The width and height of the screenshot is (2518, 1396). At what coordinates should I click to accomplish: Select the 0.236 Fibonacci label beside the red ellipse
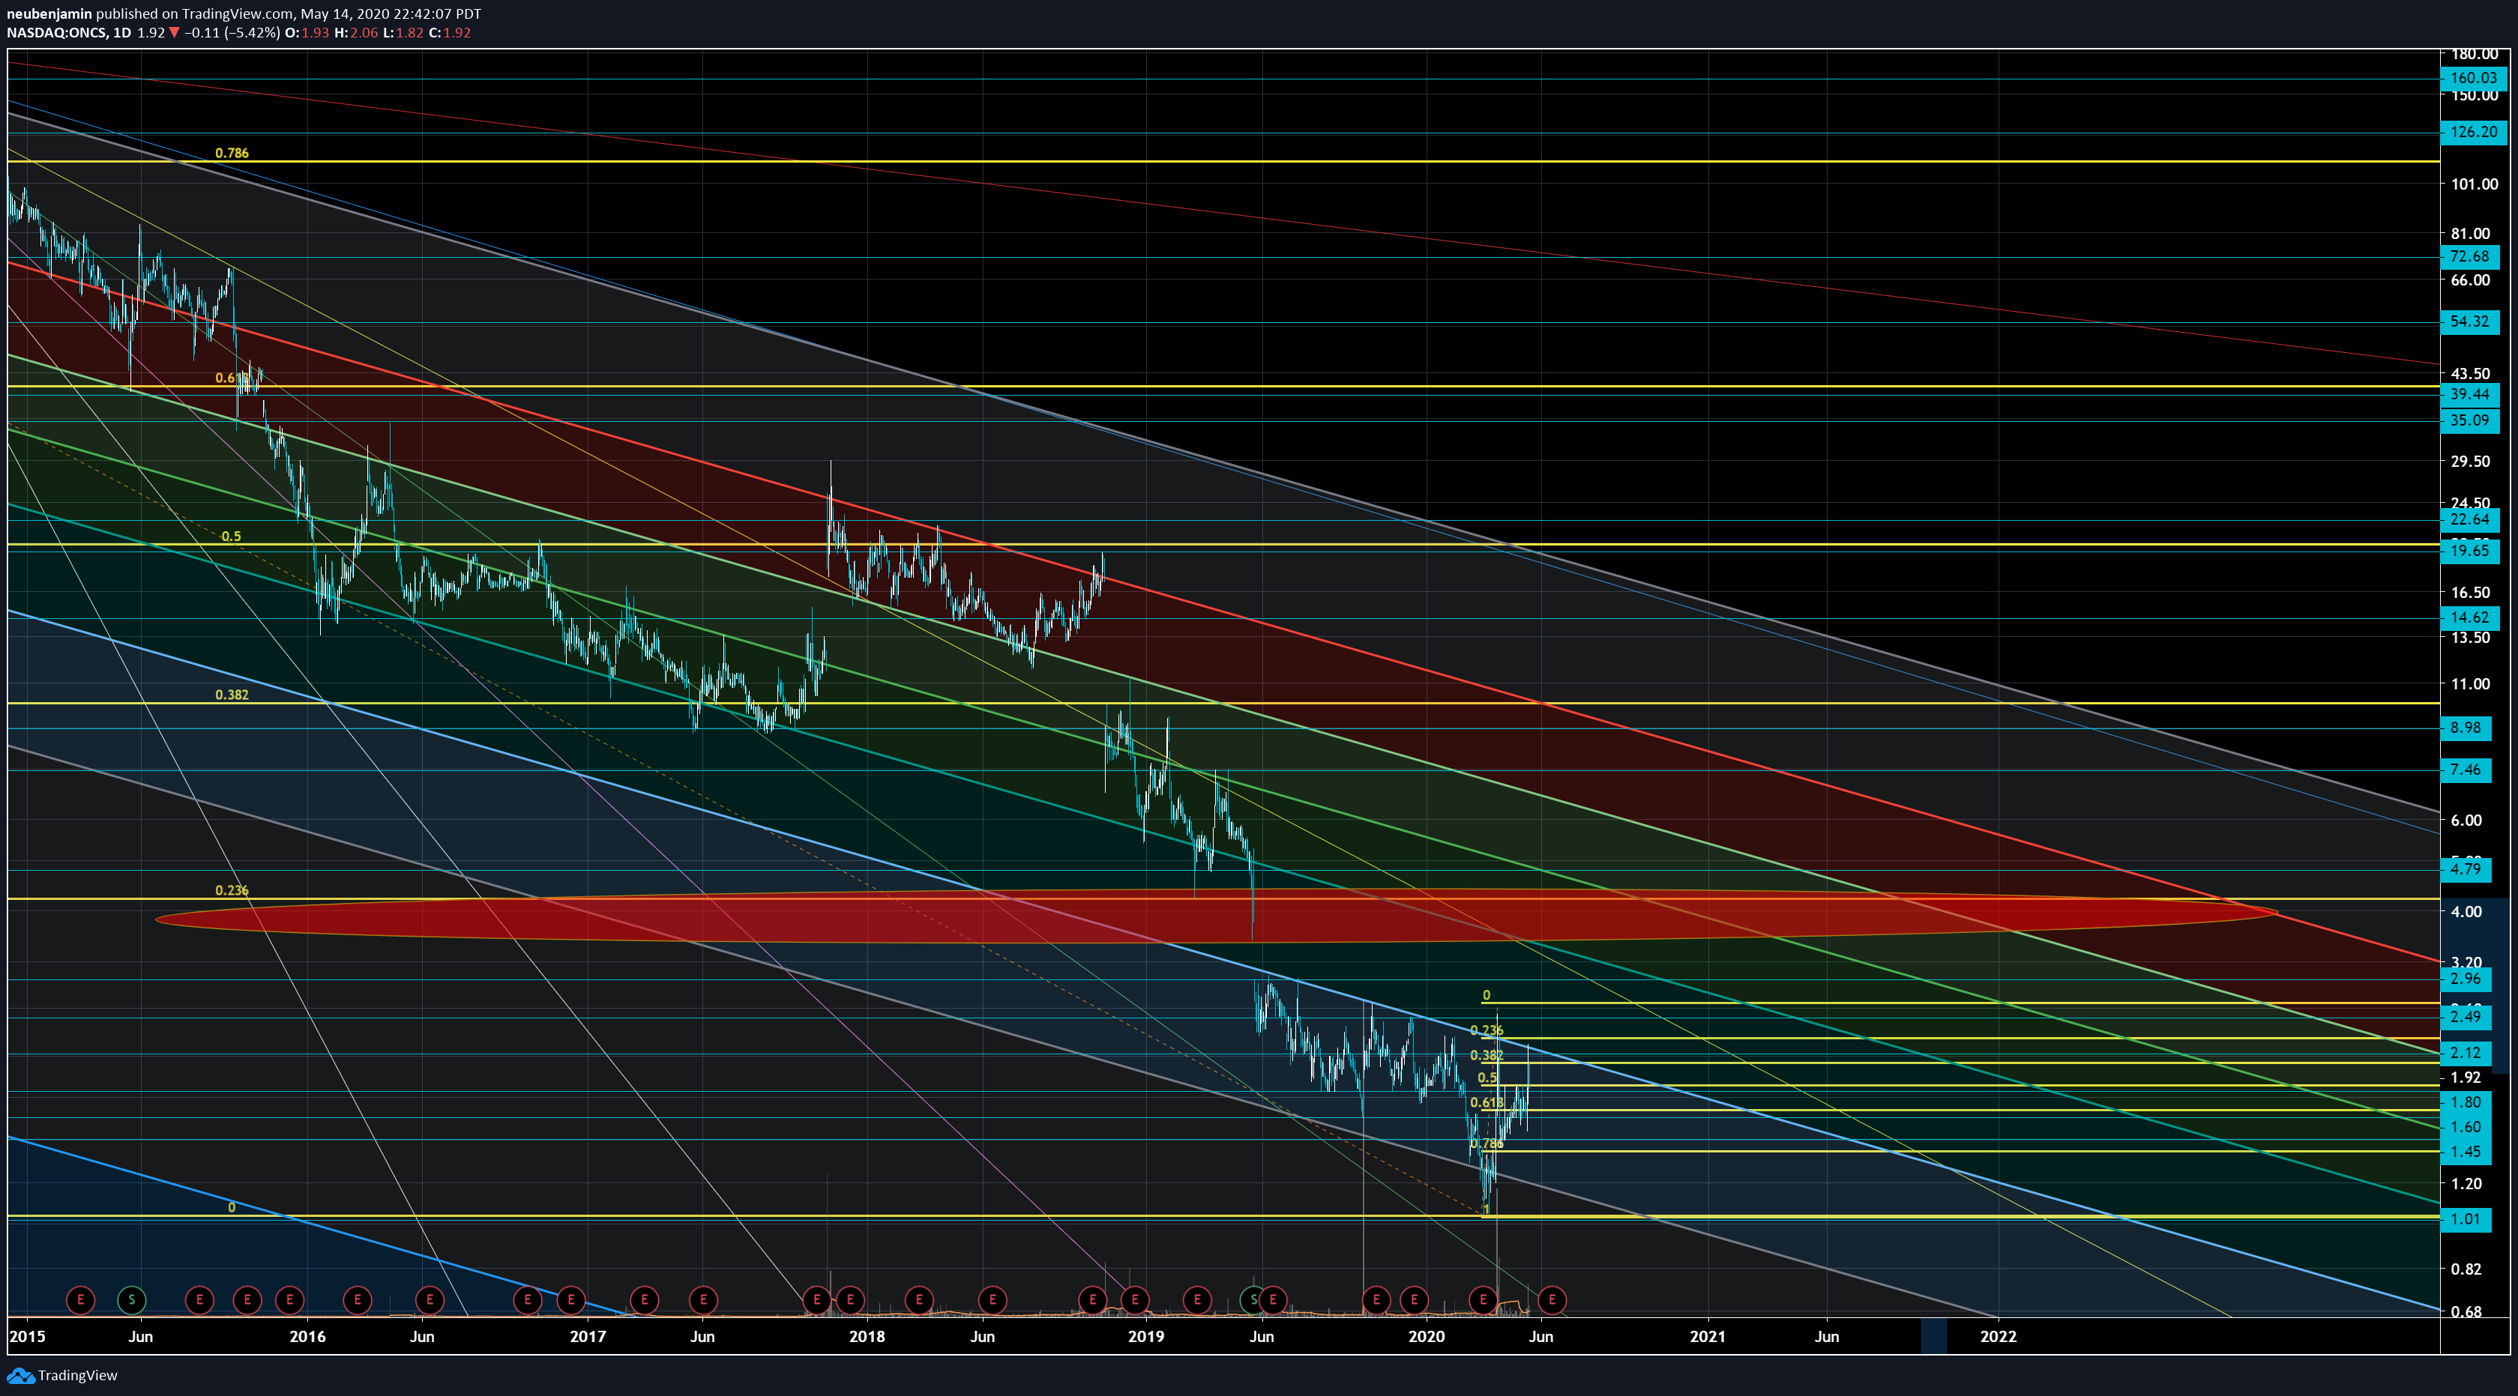[x=232, y=891]
